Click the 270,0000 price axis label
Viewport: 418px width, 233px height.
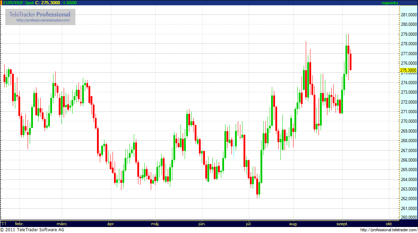point(409,121)
